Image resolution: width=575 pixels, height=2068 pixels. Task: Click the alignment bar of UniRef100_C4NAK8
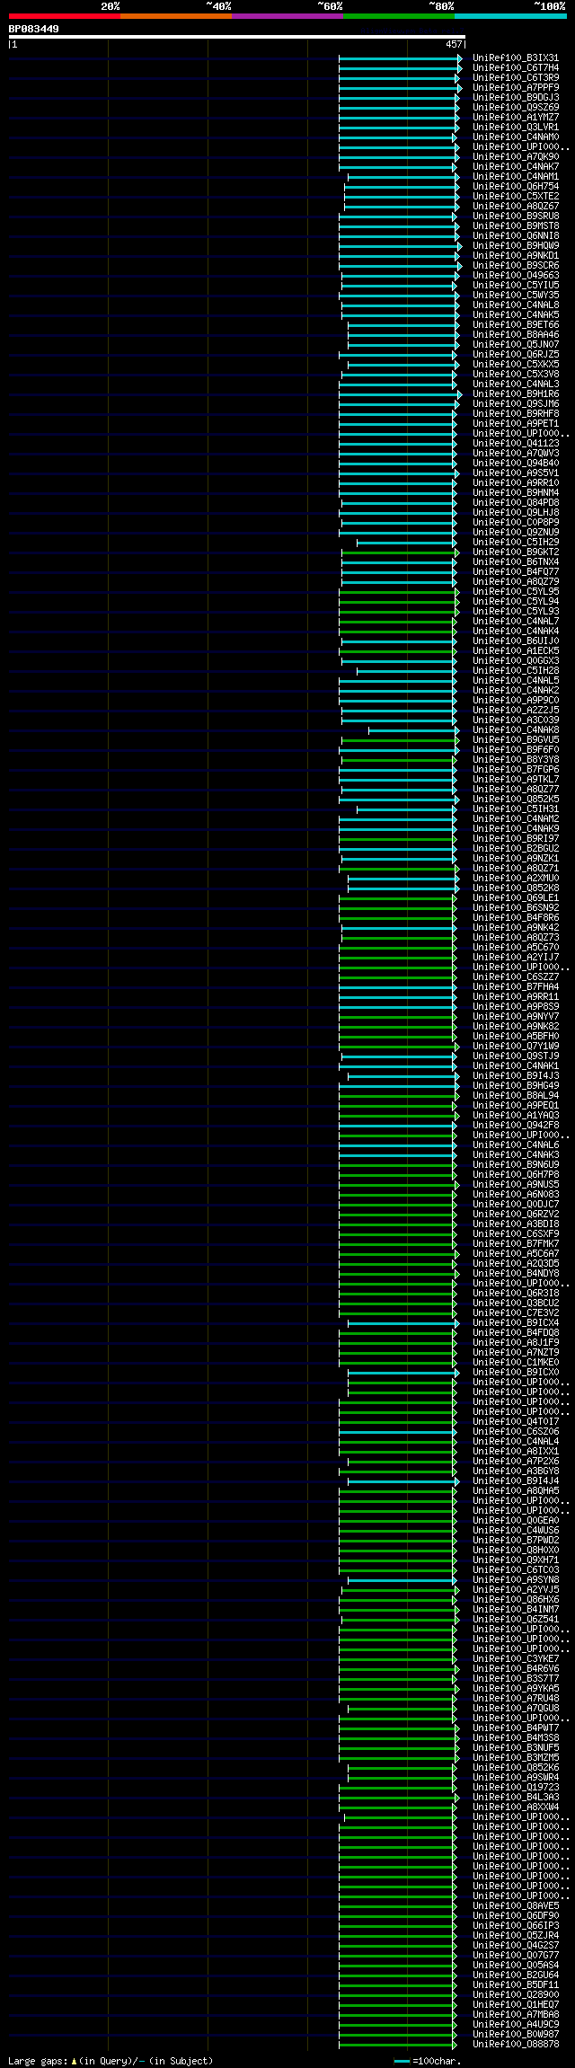(413, 730)
